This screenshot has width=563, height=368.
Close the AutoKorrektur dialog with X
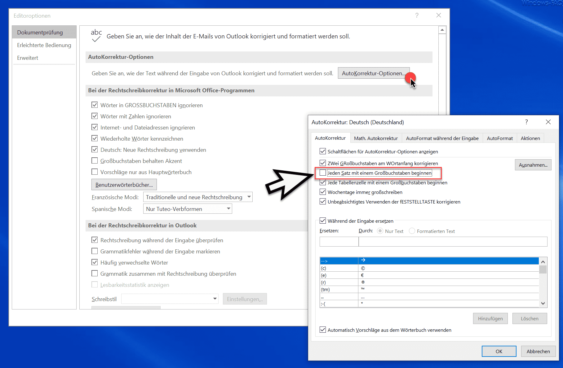point(548,122)
